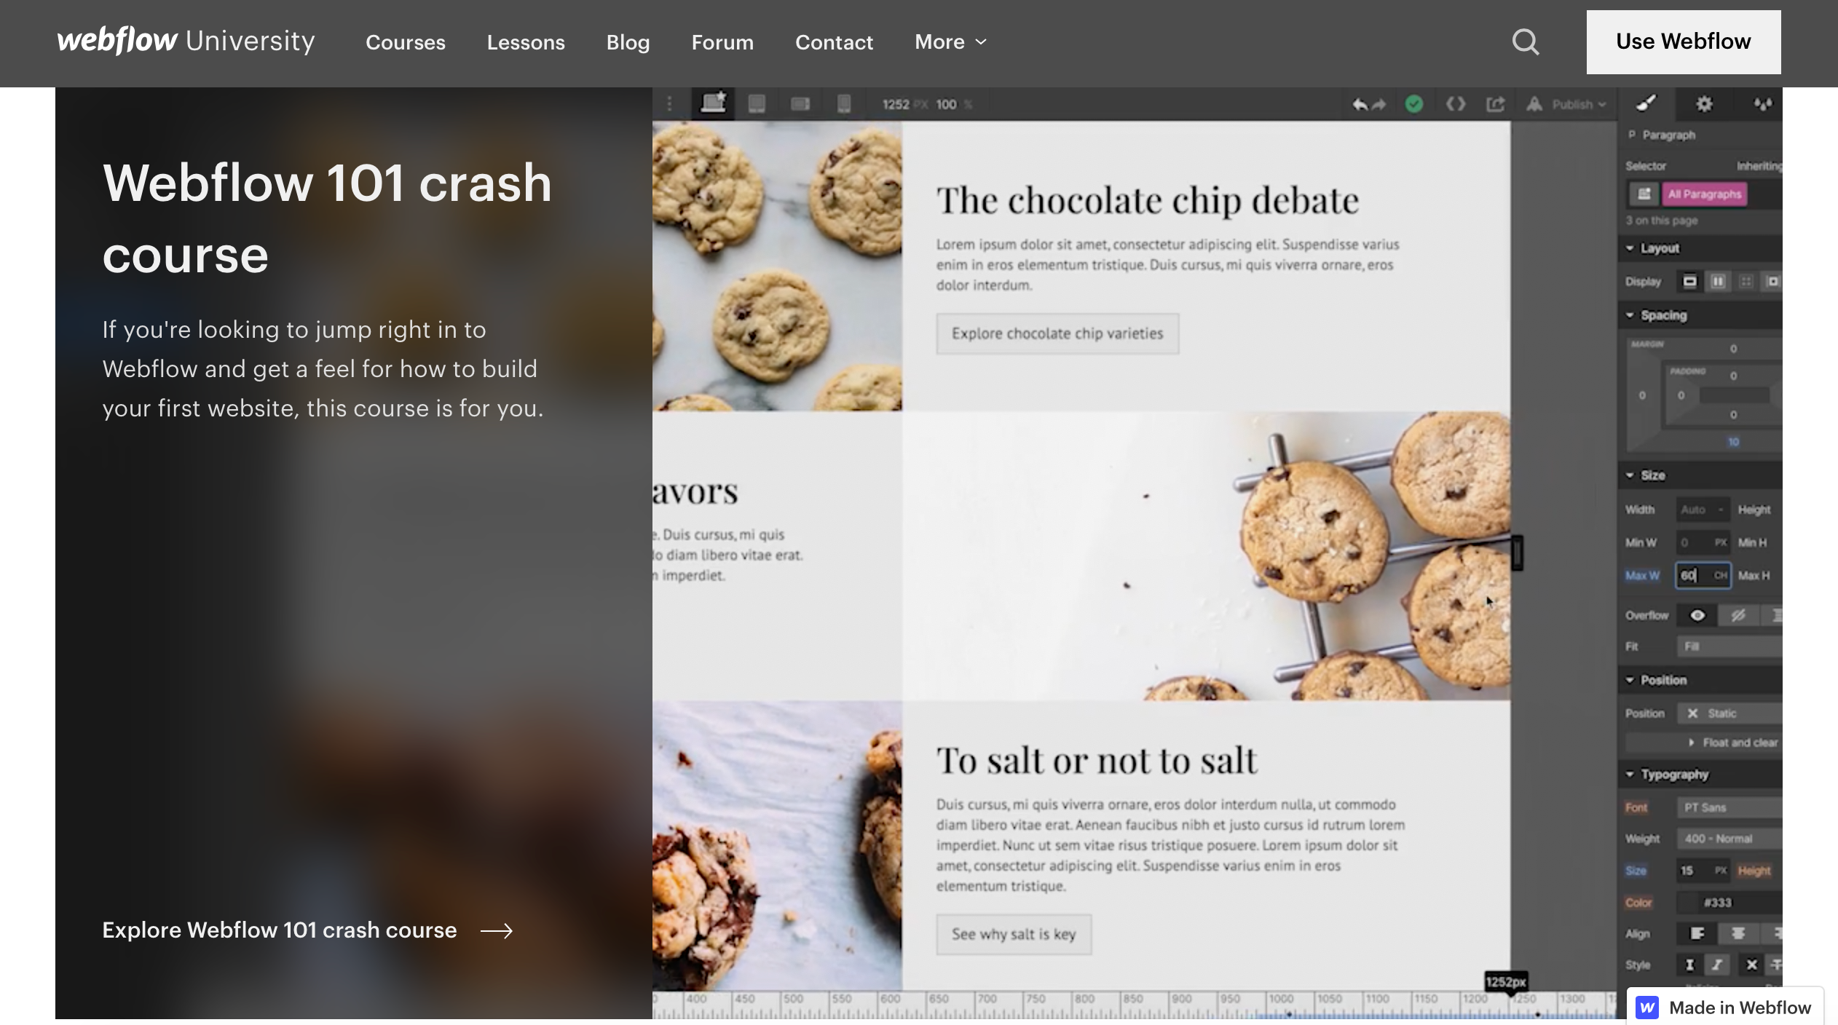Image resolution: width=1838 pixels, height=1025 pixels.
Task: Click The chocolate chip debate heading
Action: 1148,200
